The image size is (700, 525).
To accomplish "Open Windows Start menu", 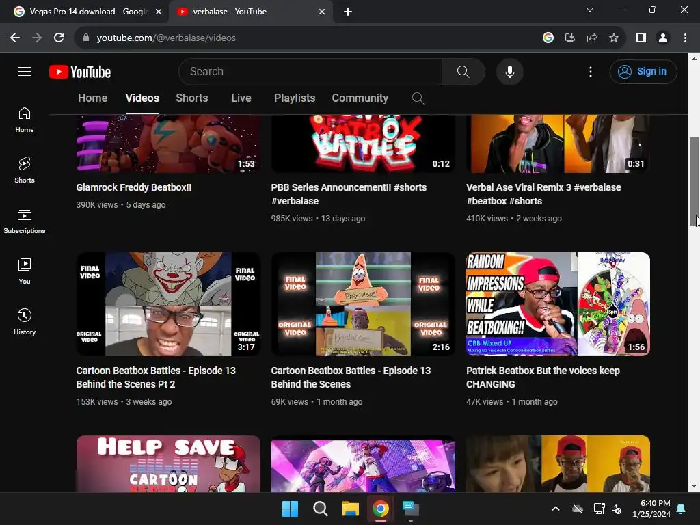I will click(290, 509).
